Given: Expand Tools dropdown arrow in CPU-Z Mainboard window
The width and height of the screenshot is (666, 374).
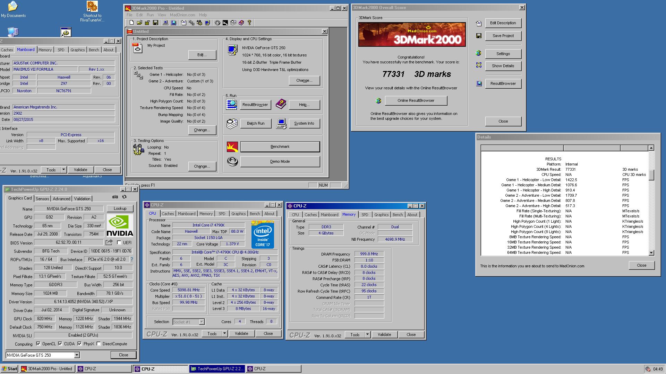Looking at the screenshot, I should point(63,170).
